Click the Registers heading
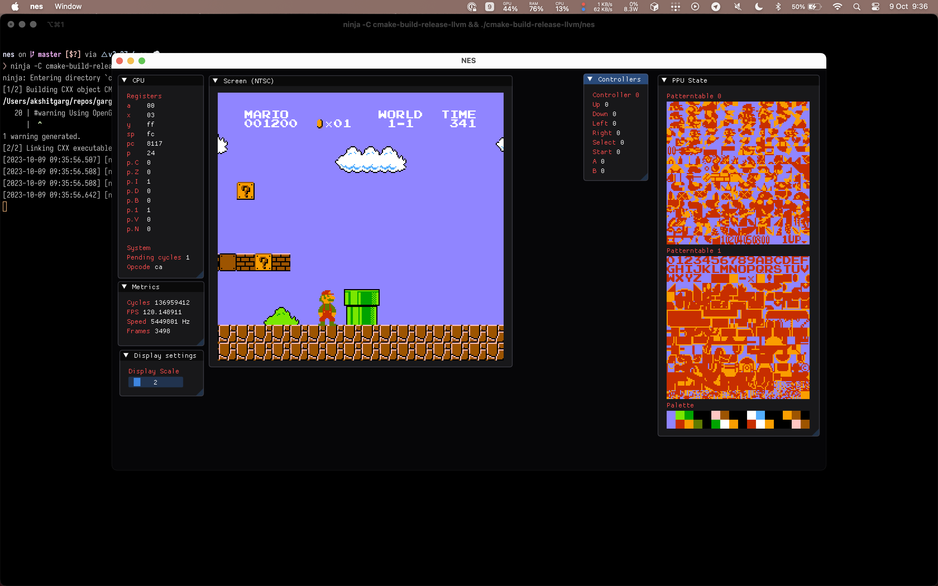This screenshot has height=586, width=938. [x=144, y=96]
